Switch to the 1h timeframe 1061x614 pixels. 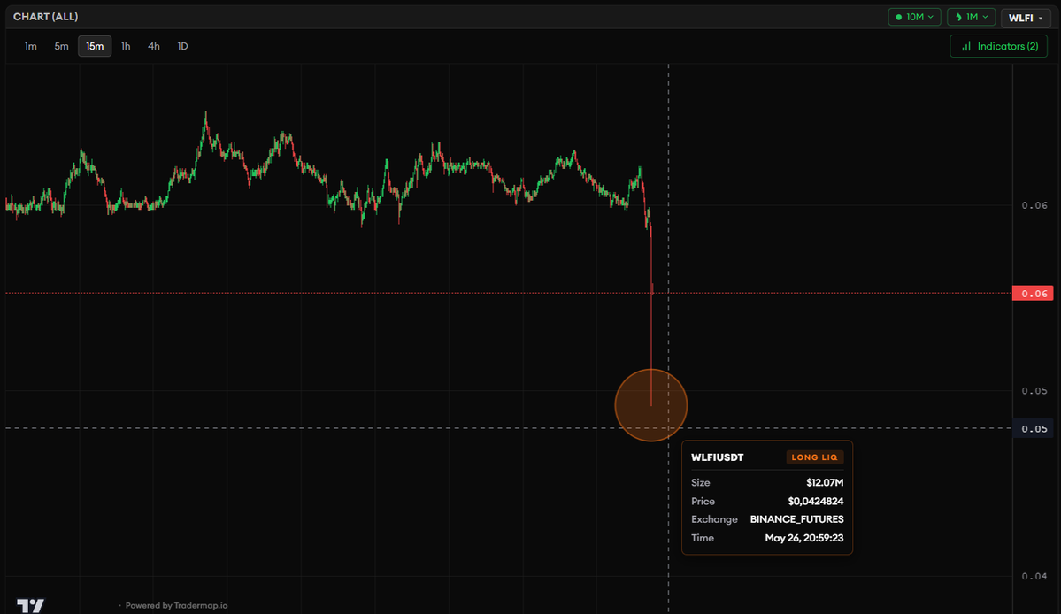(x=126, y=46)
